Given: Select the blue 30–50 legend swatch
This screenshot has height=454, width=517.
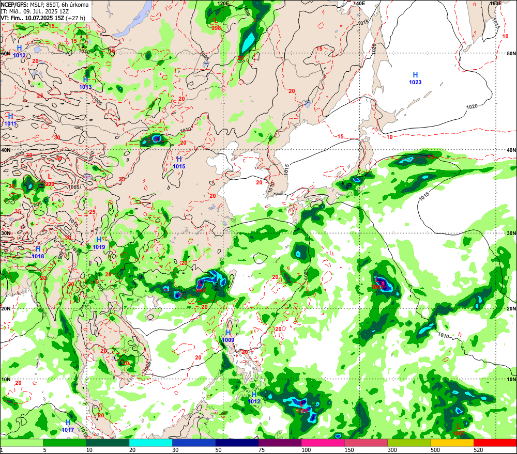Looking at the screenshot, I should point(194,443).
